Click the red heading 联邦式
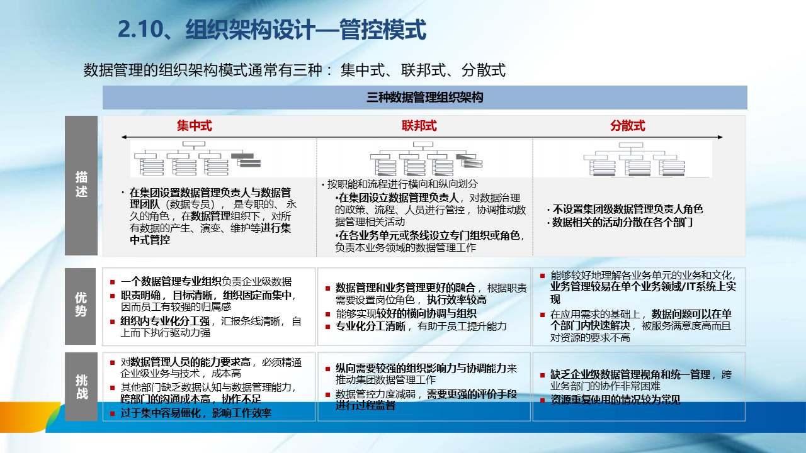The image size is (806, 453). tap(419, 126)
